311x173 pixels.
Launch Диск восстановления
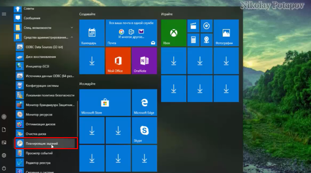pos(45,57)
